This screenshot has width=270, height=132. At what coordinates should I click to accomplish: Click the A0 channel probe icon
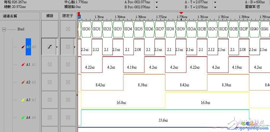23,47
